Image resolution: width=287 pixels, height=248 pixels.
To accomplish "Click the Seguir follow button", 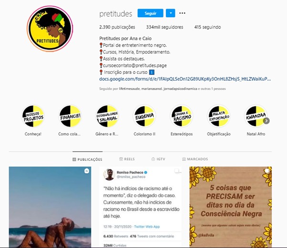I will pos(150,13).
